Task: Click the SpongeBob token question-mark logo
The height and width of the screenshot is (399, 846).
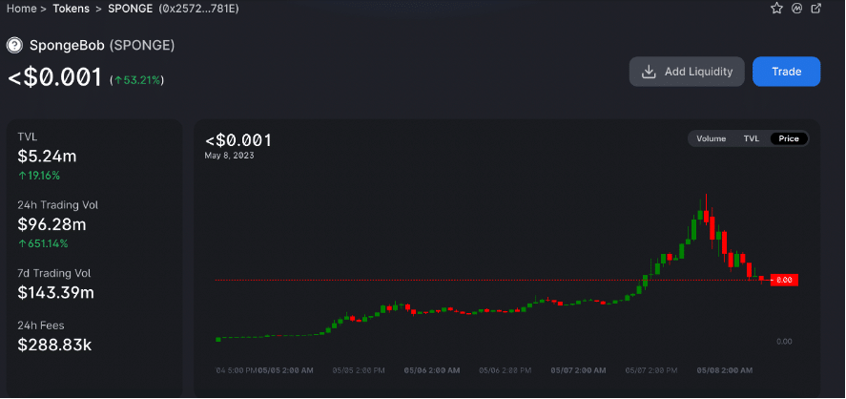Action: point(14,45)
